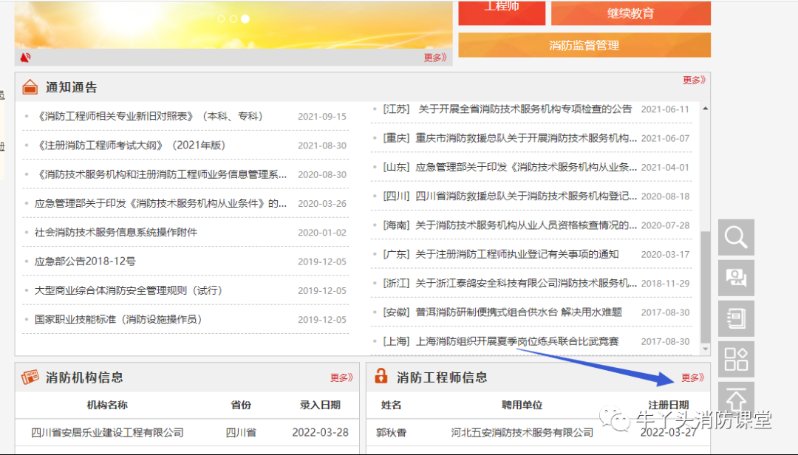Click the date 2022-03-28
This screenshot has width=798, height=455.
[320, 433]
